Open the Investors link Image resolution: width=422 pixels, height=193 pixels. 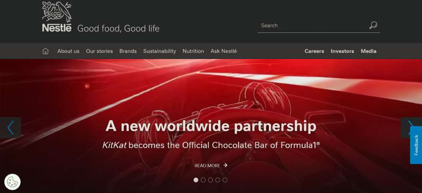click(342, 51)
